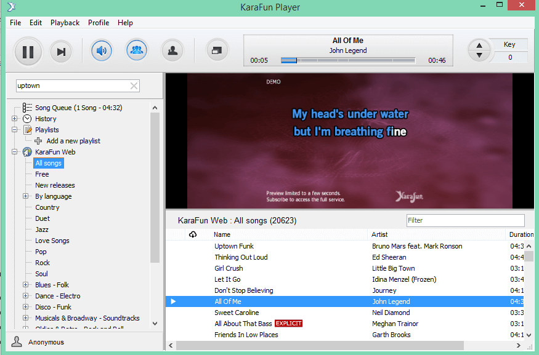Screen dimensions: 539x355
Task: Open the Edit menu
Action: coord(36,23)
